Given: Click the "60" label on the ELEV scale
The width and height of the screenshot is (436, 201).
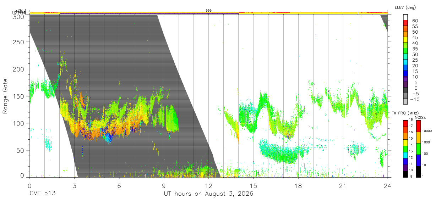Looking at the screenshot, I should pyautogui.click(x=415, y=21).
